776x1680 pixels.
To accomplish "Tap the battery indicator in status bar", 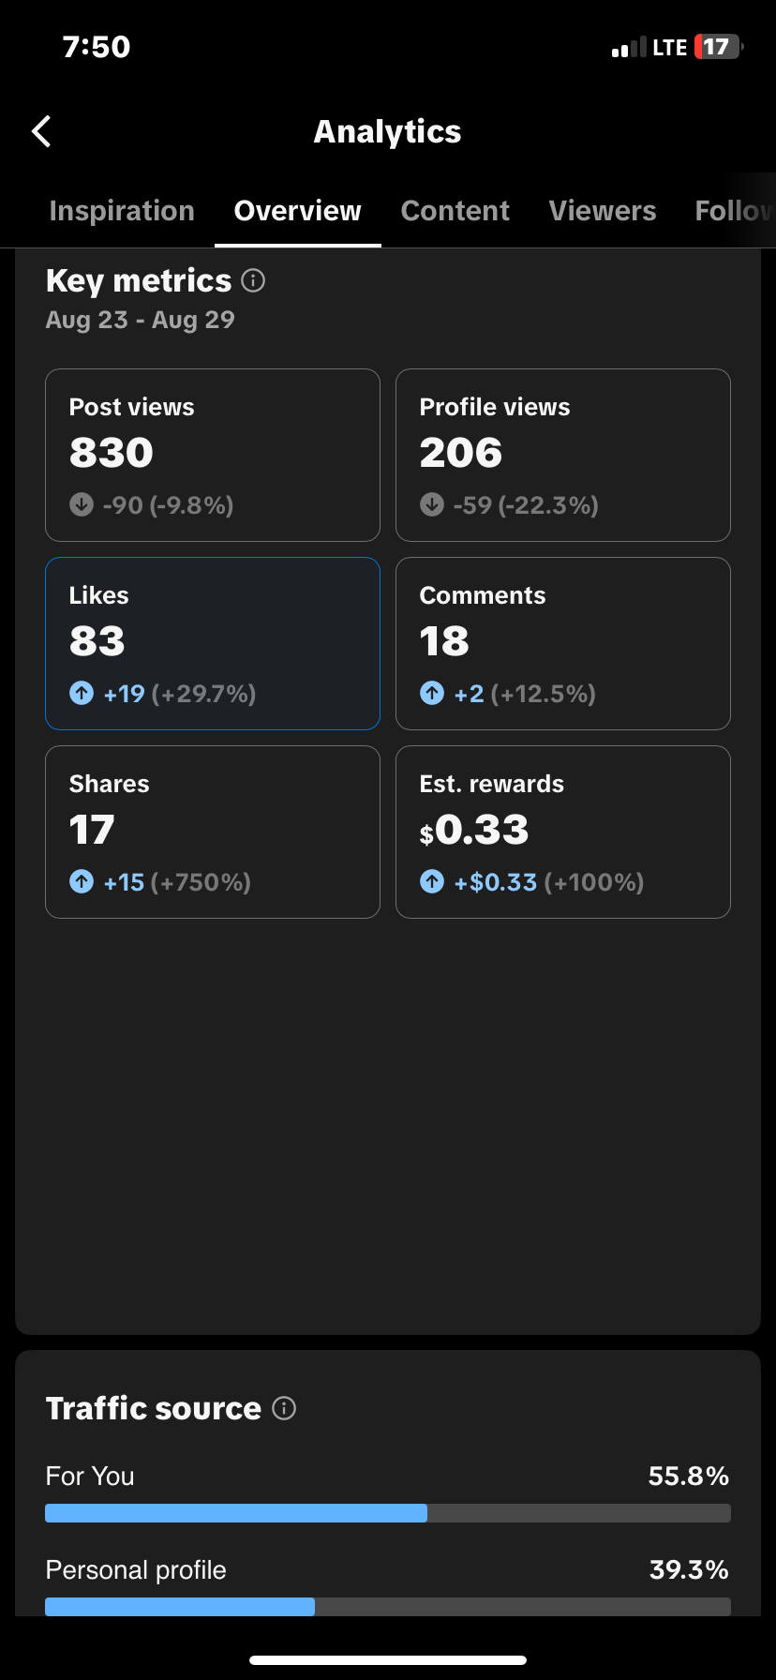I will (x=719, y=47).
